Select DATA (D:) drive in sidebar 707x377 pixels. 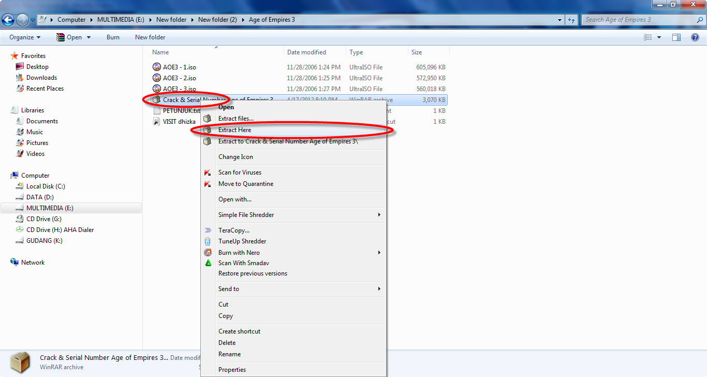click(40, 197)
